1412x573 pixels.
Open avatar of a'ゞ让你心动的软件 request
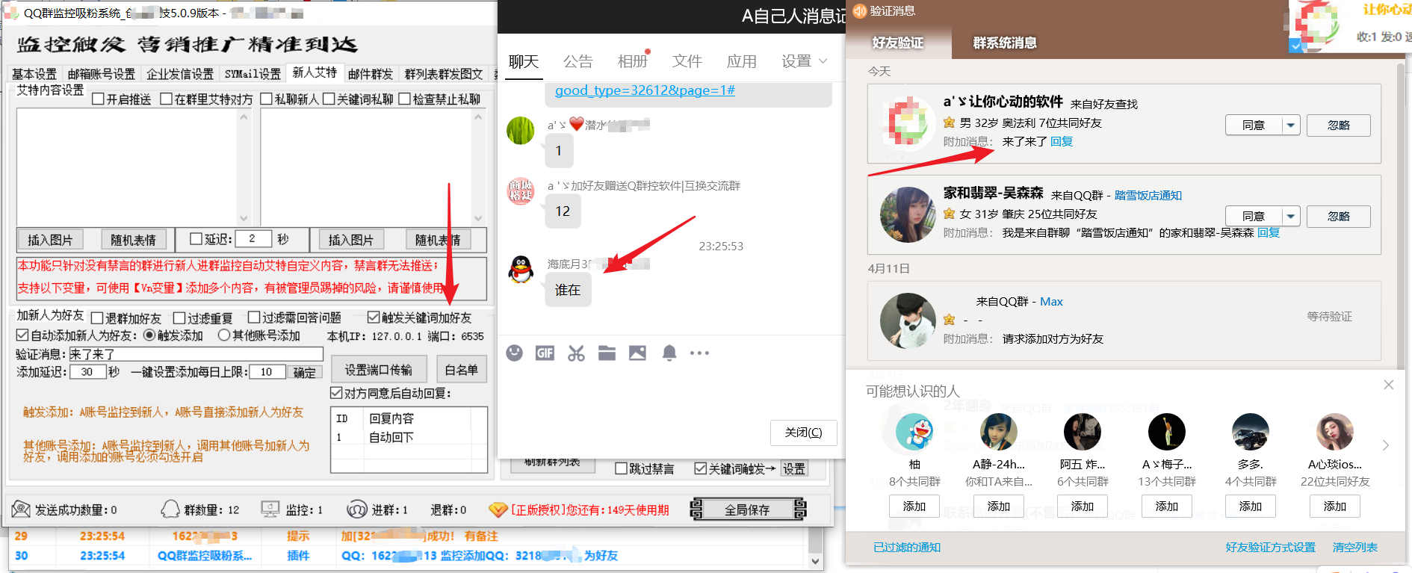coord(908,122)
